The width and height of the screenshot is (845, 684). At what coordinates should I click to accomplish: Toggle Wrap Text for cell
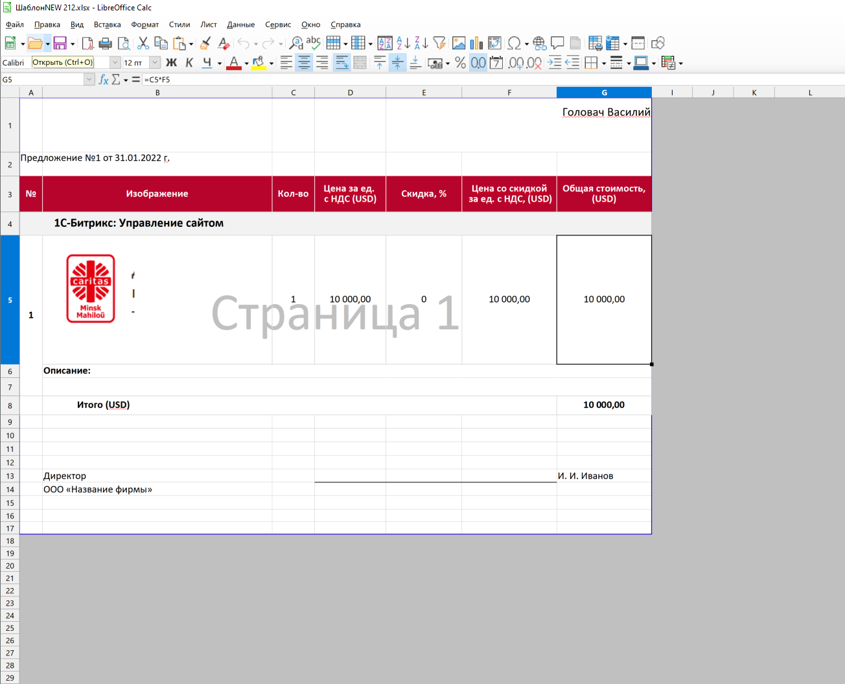click(x=341, y=63)
